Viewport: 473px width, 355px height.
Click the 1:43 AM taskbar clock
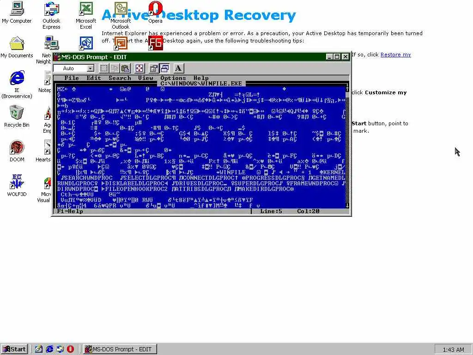tap(454, 350)
